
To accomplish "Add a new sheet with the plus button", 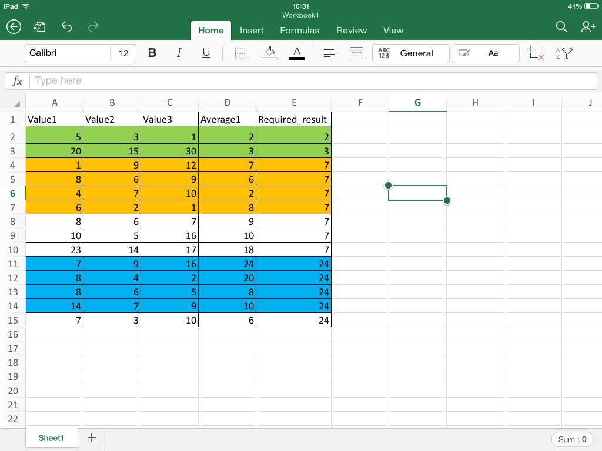I will 91,437.
